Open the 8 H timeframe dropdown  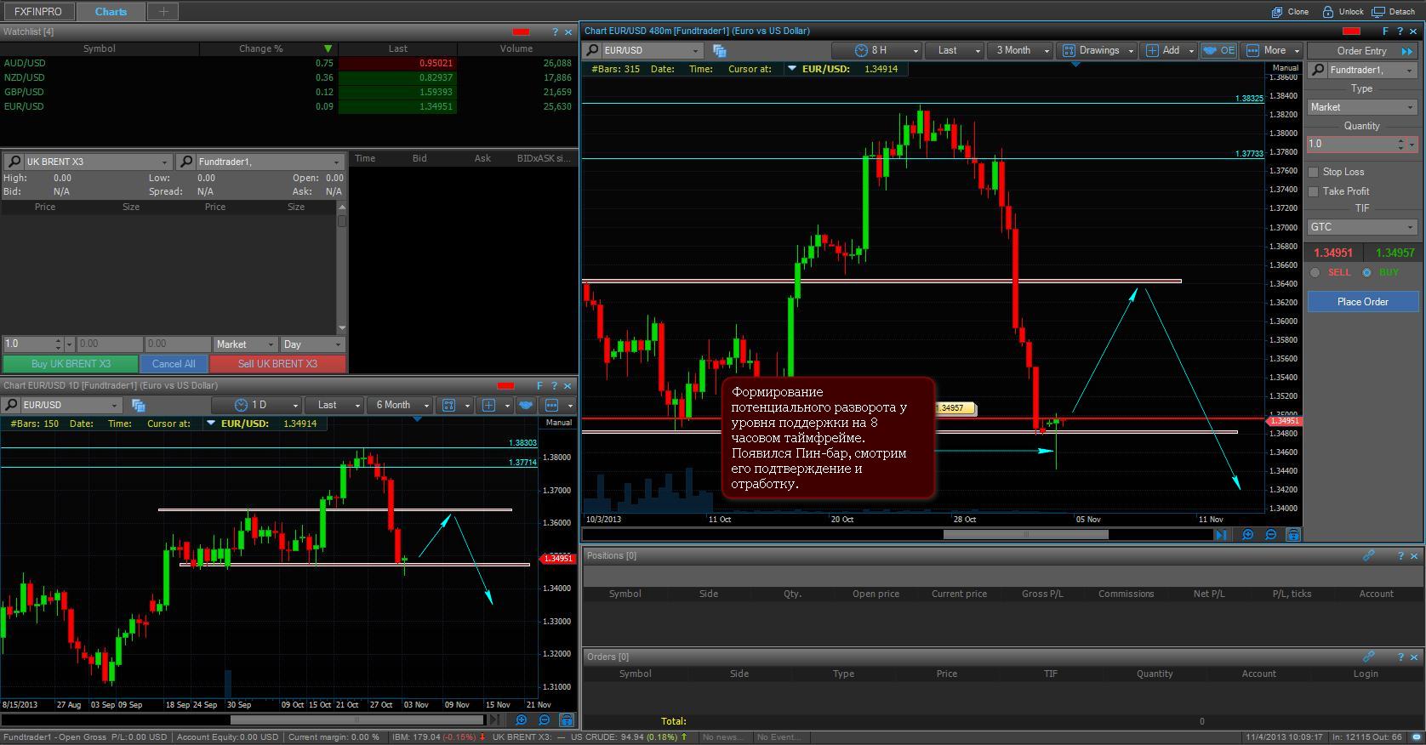pos(876,50)
